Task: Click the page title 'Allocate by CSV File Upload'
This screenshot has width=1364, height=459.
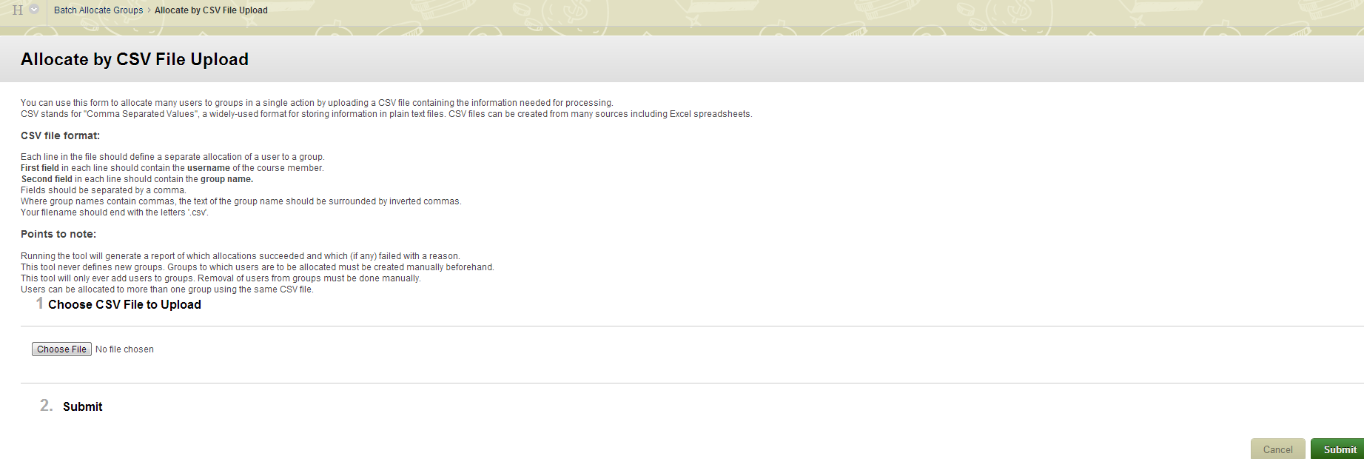Action: tap(135, 59)
